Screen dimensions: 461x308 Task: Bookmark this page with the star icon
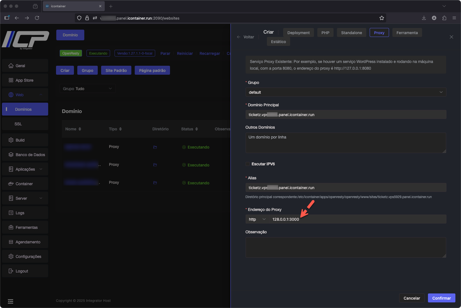click(x=381, y=18)
